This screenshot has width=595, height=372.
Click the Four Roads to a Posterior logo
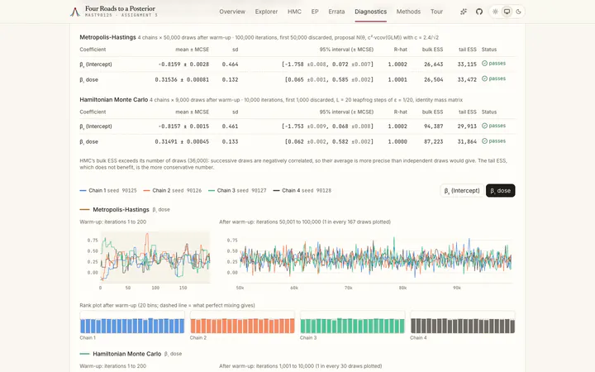point(75,12)
